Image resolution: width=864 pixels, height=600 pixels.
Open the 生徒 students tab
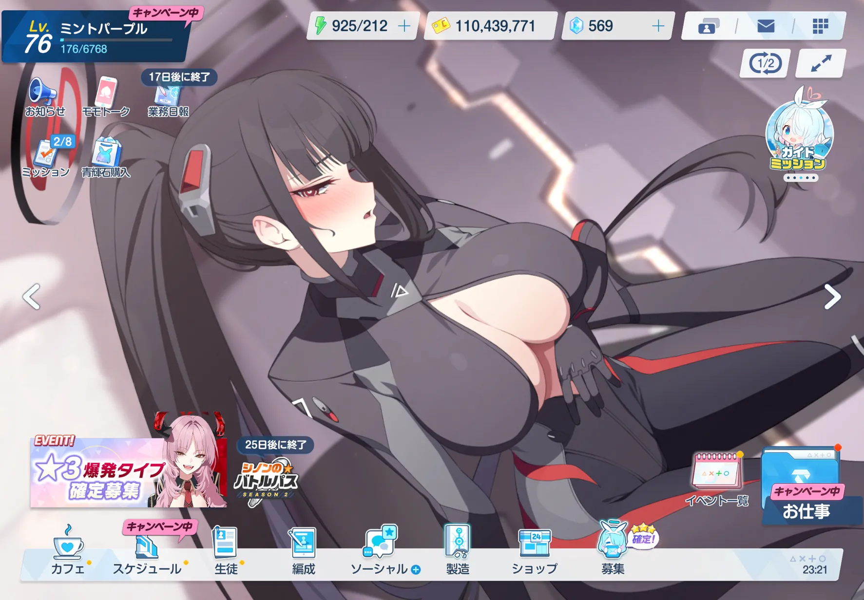click(x=226, y=550)
